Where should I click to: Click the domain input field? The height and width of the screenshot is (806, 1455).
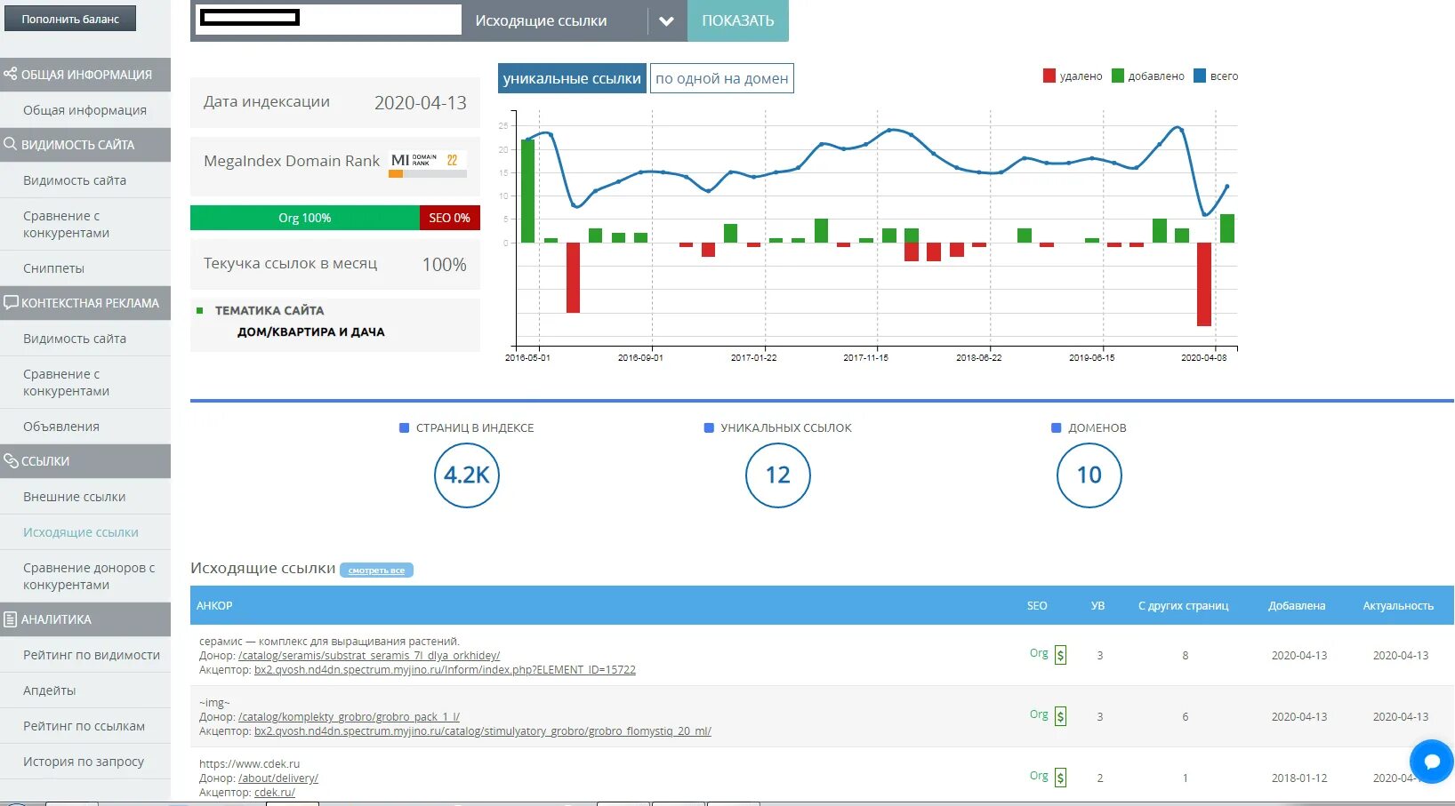coord(327,18)
